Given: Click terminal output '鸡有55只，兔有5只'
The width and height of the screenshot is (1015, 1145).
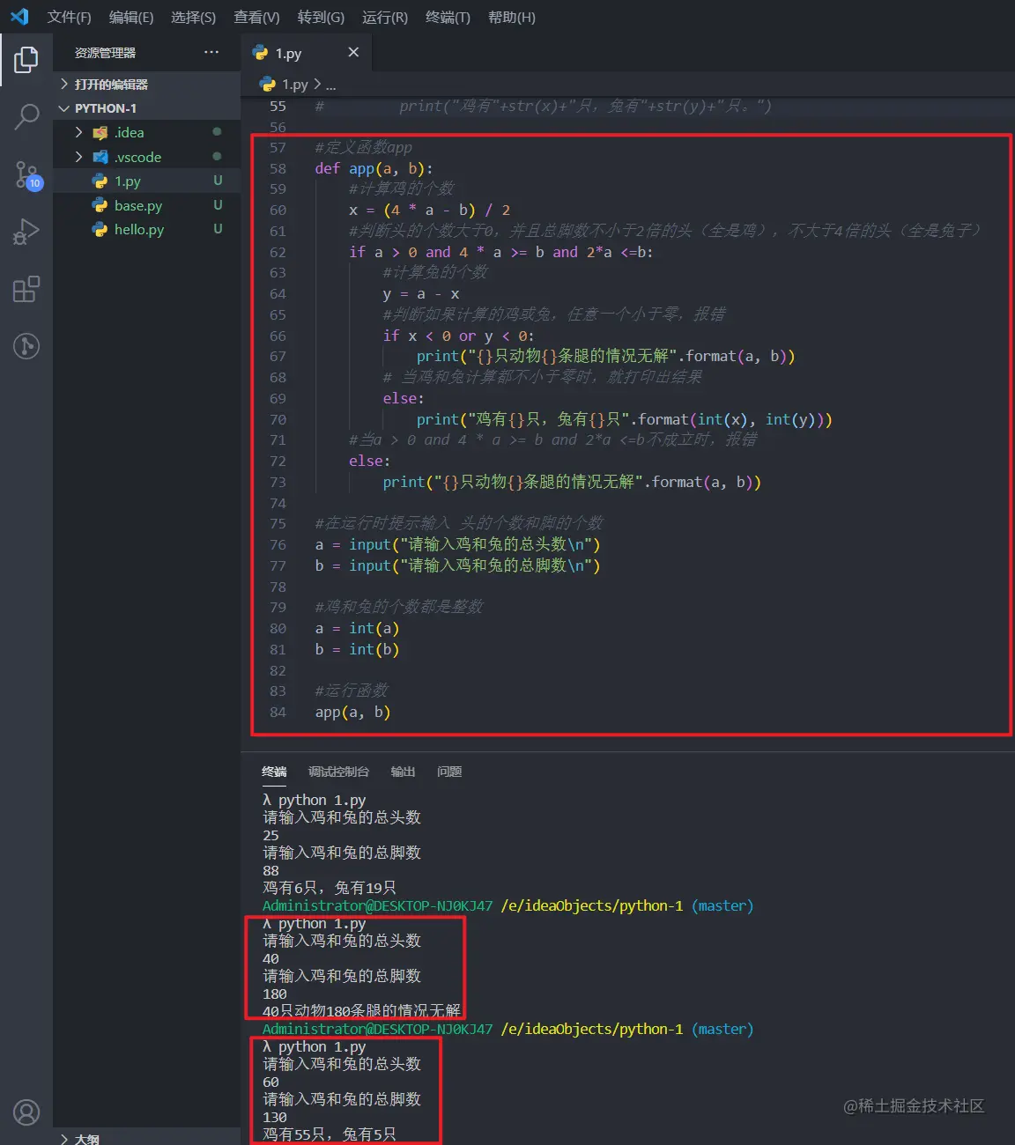Looking at the screenshot, I should 330,1134.
